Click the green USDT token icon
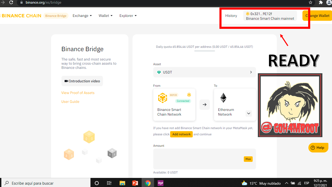Image resolution: width=332 pixels, height=187 pixels. click(159, 72)
